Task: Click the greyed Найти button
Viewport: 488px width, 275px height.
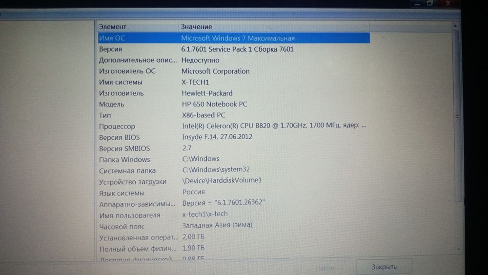Action: (325, 268)
